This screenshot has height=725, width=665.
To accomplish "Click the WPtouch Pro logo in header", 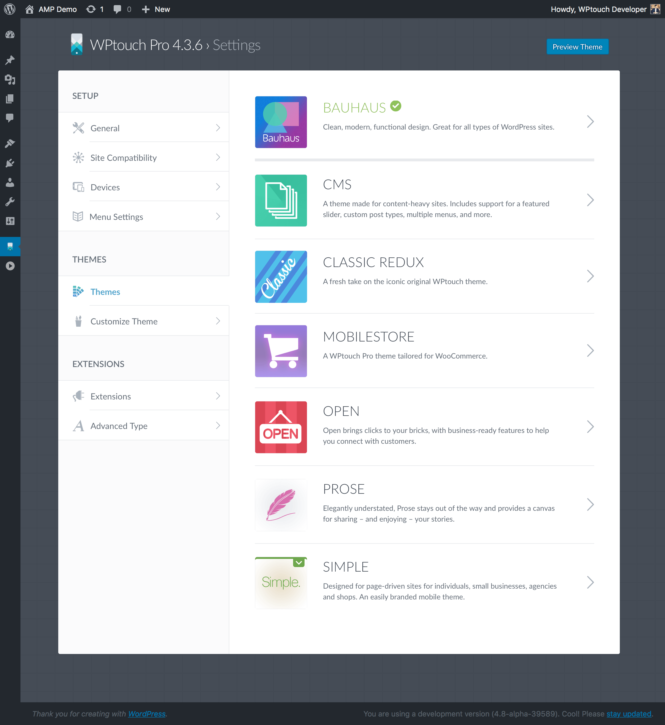I will [77, 44].
